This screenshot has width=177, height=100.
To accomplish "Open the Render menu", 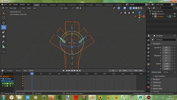I will pos(15,5).
